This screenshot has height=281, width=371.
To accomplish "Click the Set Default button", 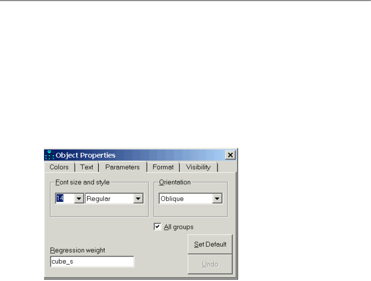I will 210,244.
